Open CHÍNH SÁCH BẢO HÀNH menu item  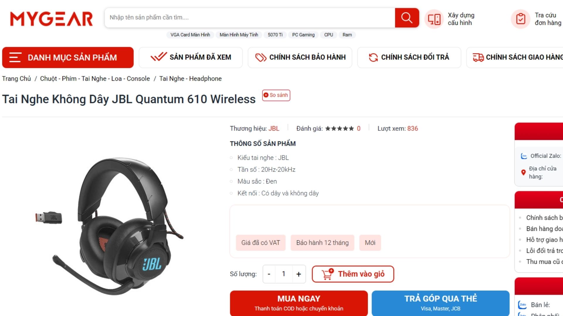[300, 57]
